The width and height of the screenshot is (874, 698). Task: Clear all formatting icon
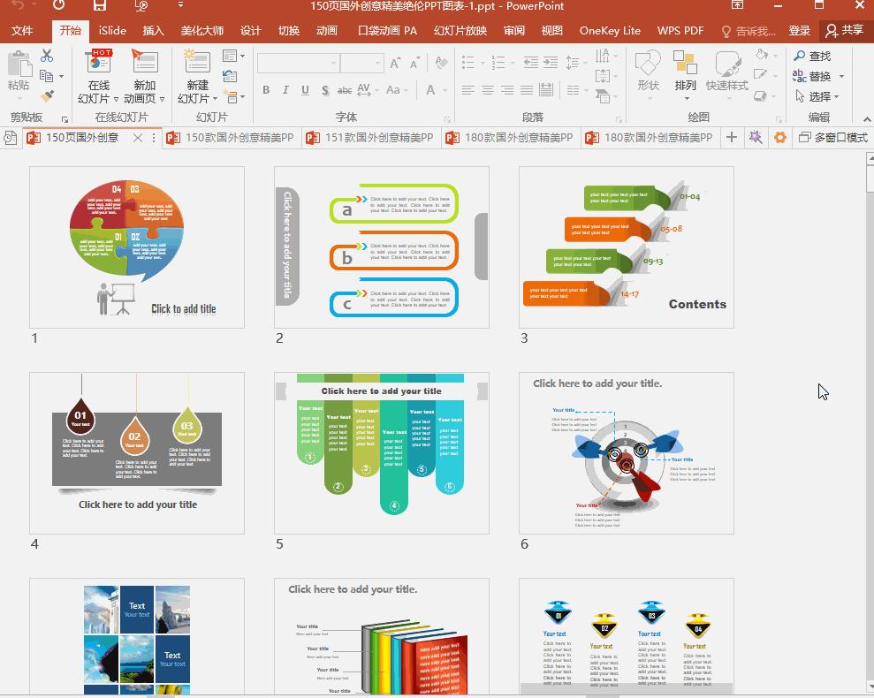[x=442, y=63]
